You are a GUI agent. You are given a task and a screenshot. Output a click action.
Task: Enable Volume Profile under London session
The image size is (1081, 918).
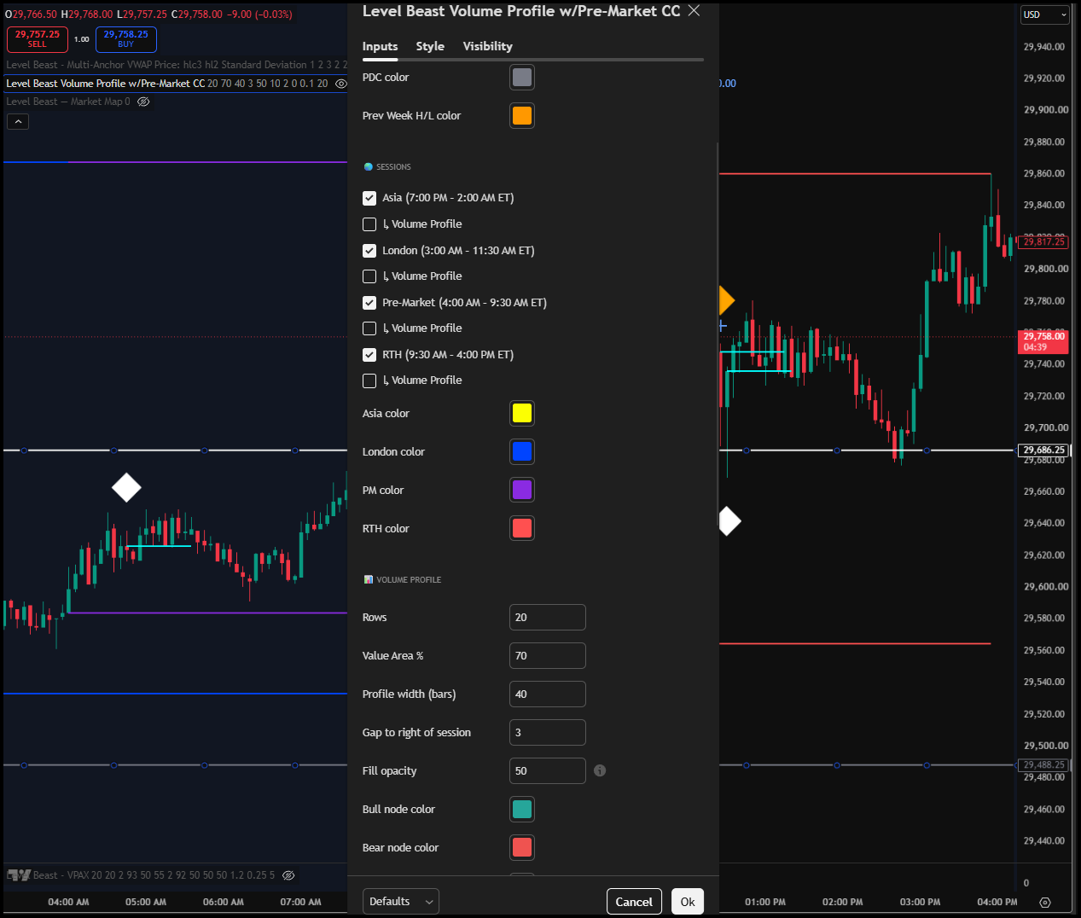pos(369,276)
